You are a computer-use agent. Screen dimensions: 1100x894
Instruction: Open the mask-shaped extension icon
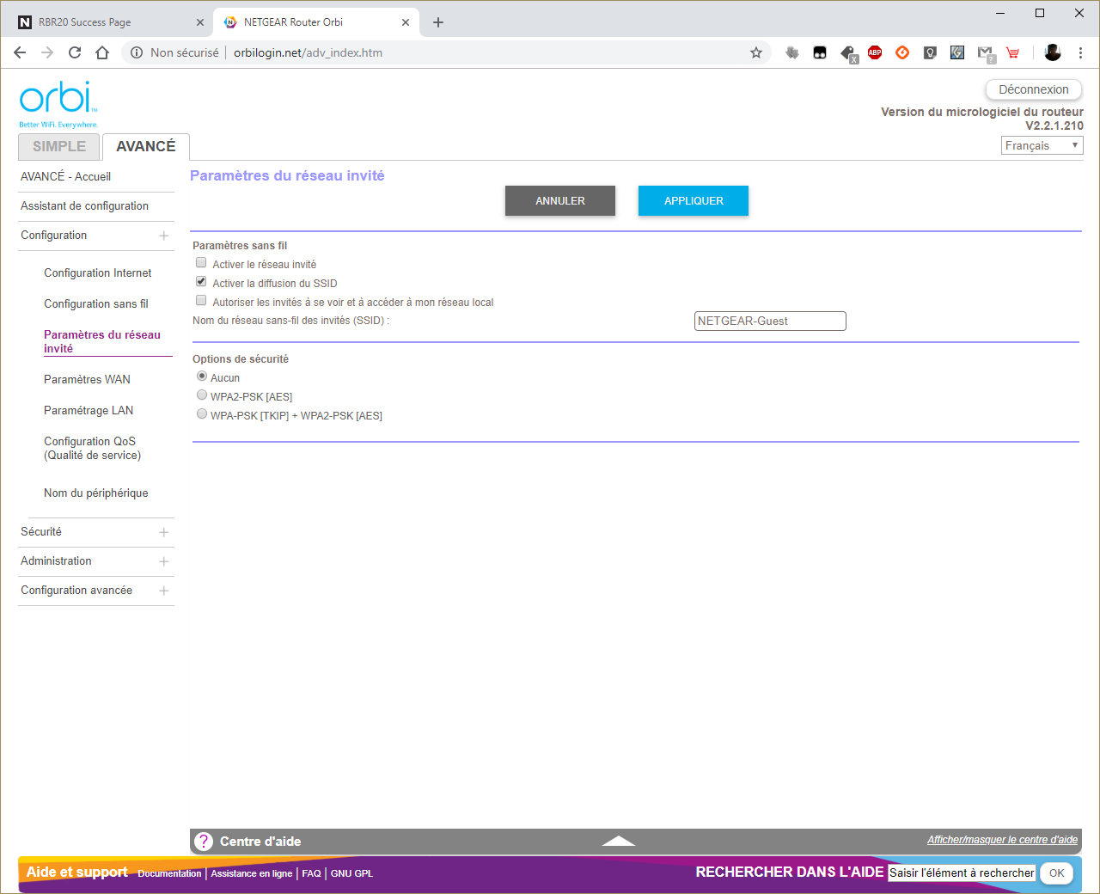click(x=820, y=52)
